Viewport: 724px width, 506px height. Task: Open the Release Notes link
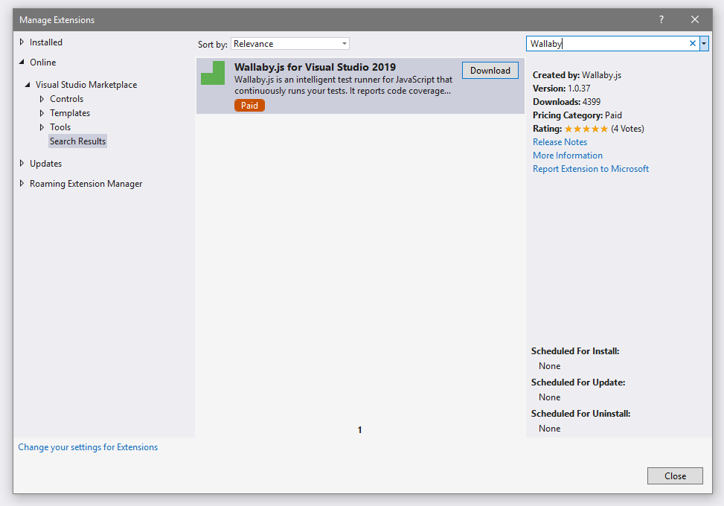(x=560, y=141)
